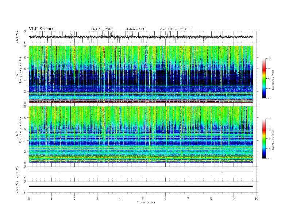Image resolution: width=289 pixels, height=223 pixels.
Task: Click the '8' tick on the Time axis
Action: (x=211, y=199)
